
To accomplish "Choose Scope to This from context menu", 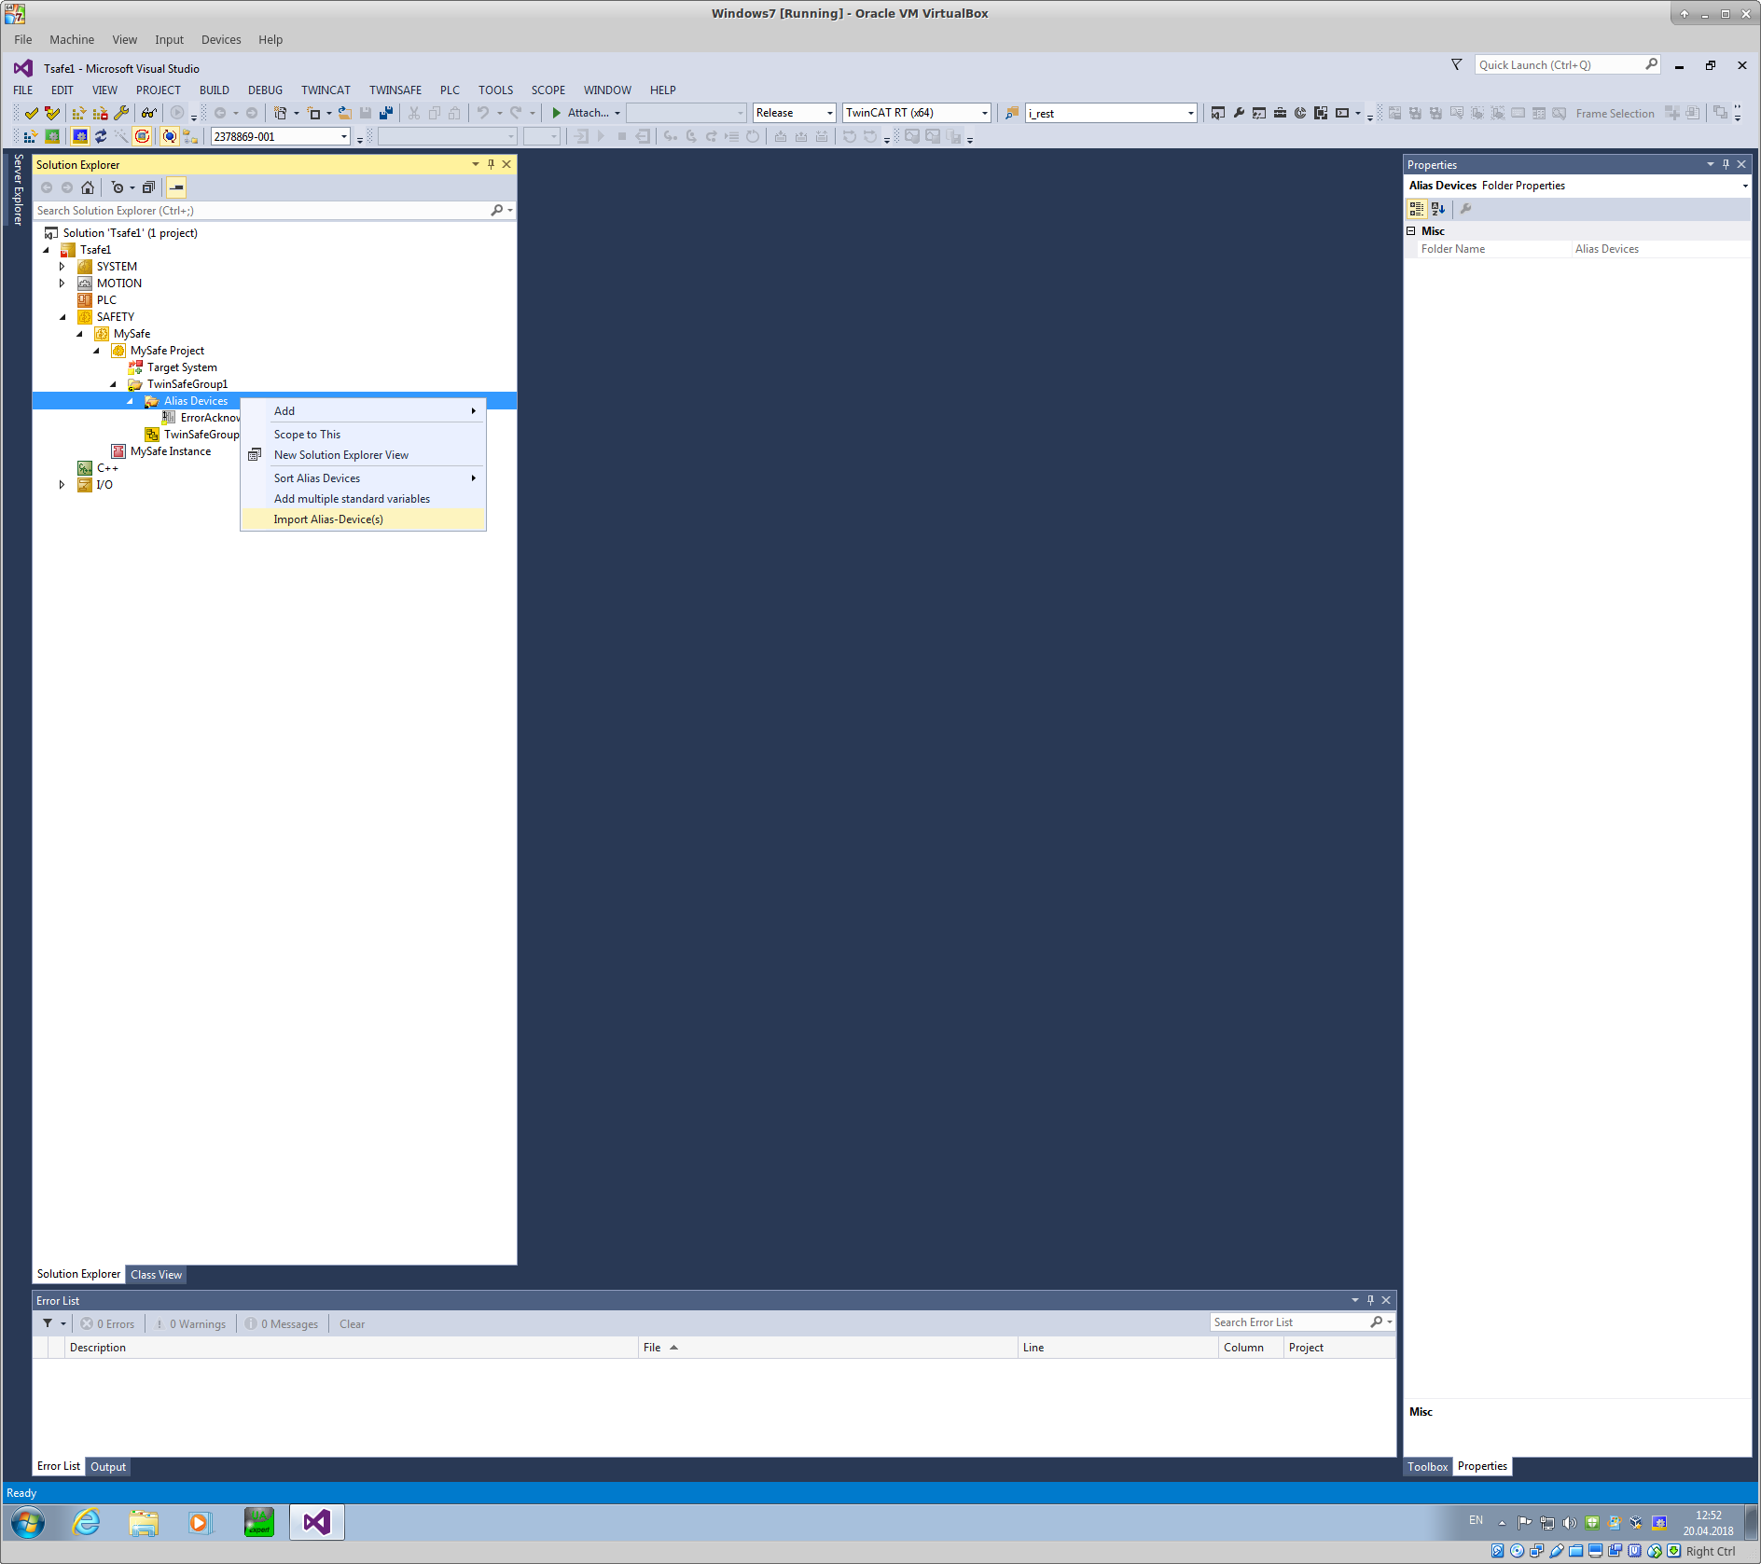I will pos(364,435).
